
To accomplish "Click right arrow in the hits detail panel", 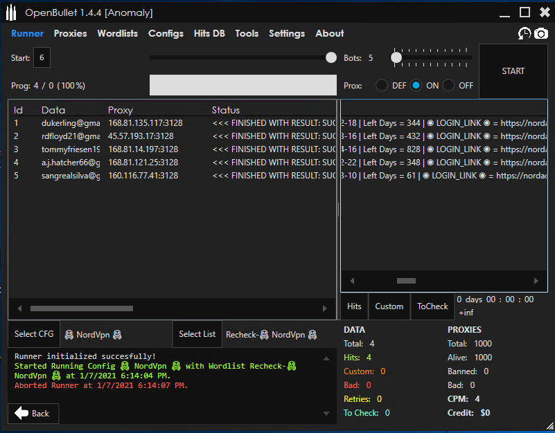I will 536,281.
